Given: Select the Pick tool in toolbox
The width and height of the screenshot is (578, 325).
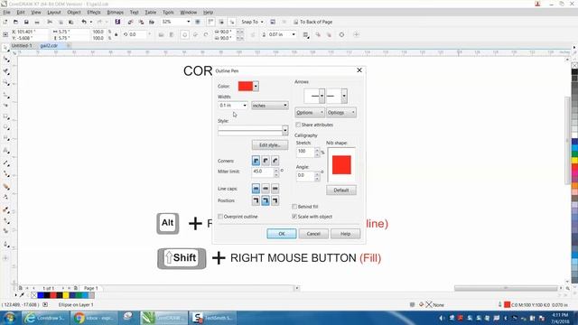Looking at the screenshot, I should 5,48.
